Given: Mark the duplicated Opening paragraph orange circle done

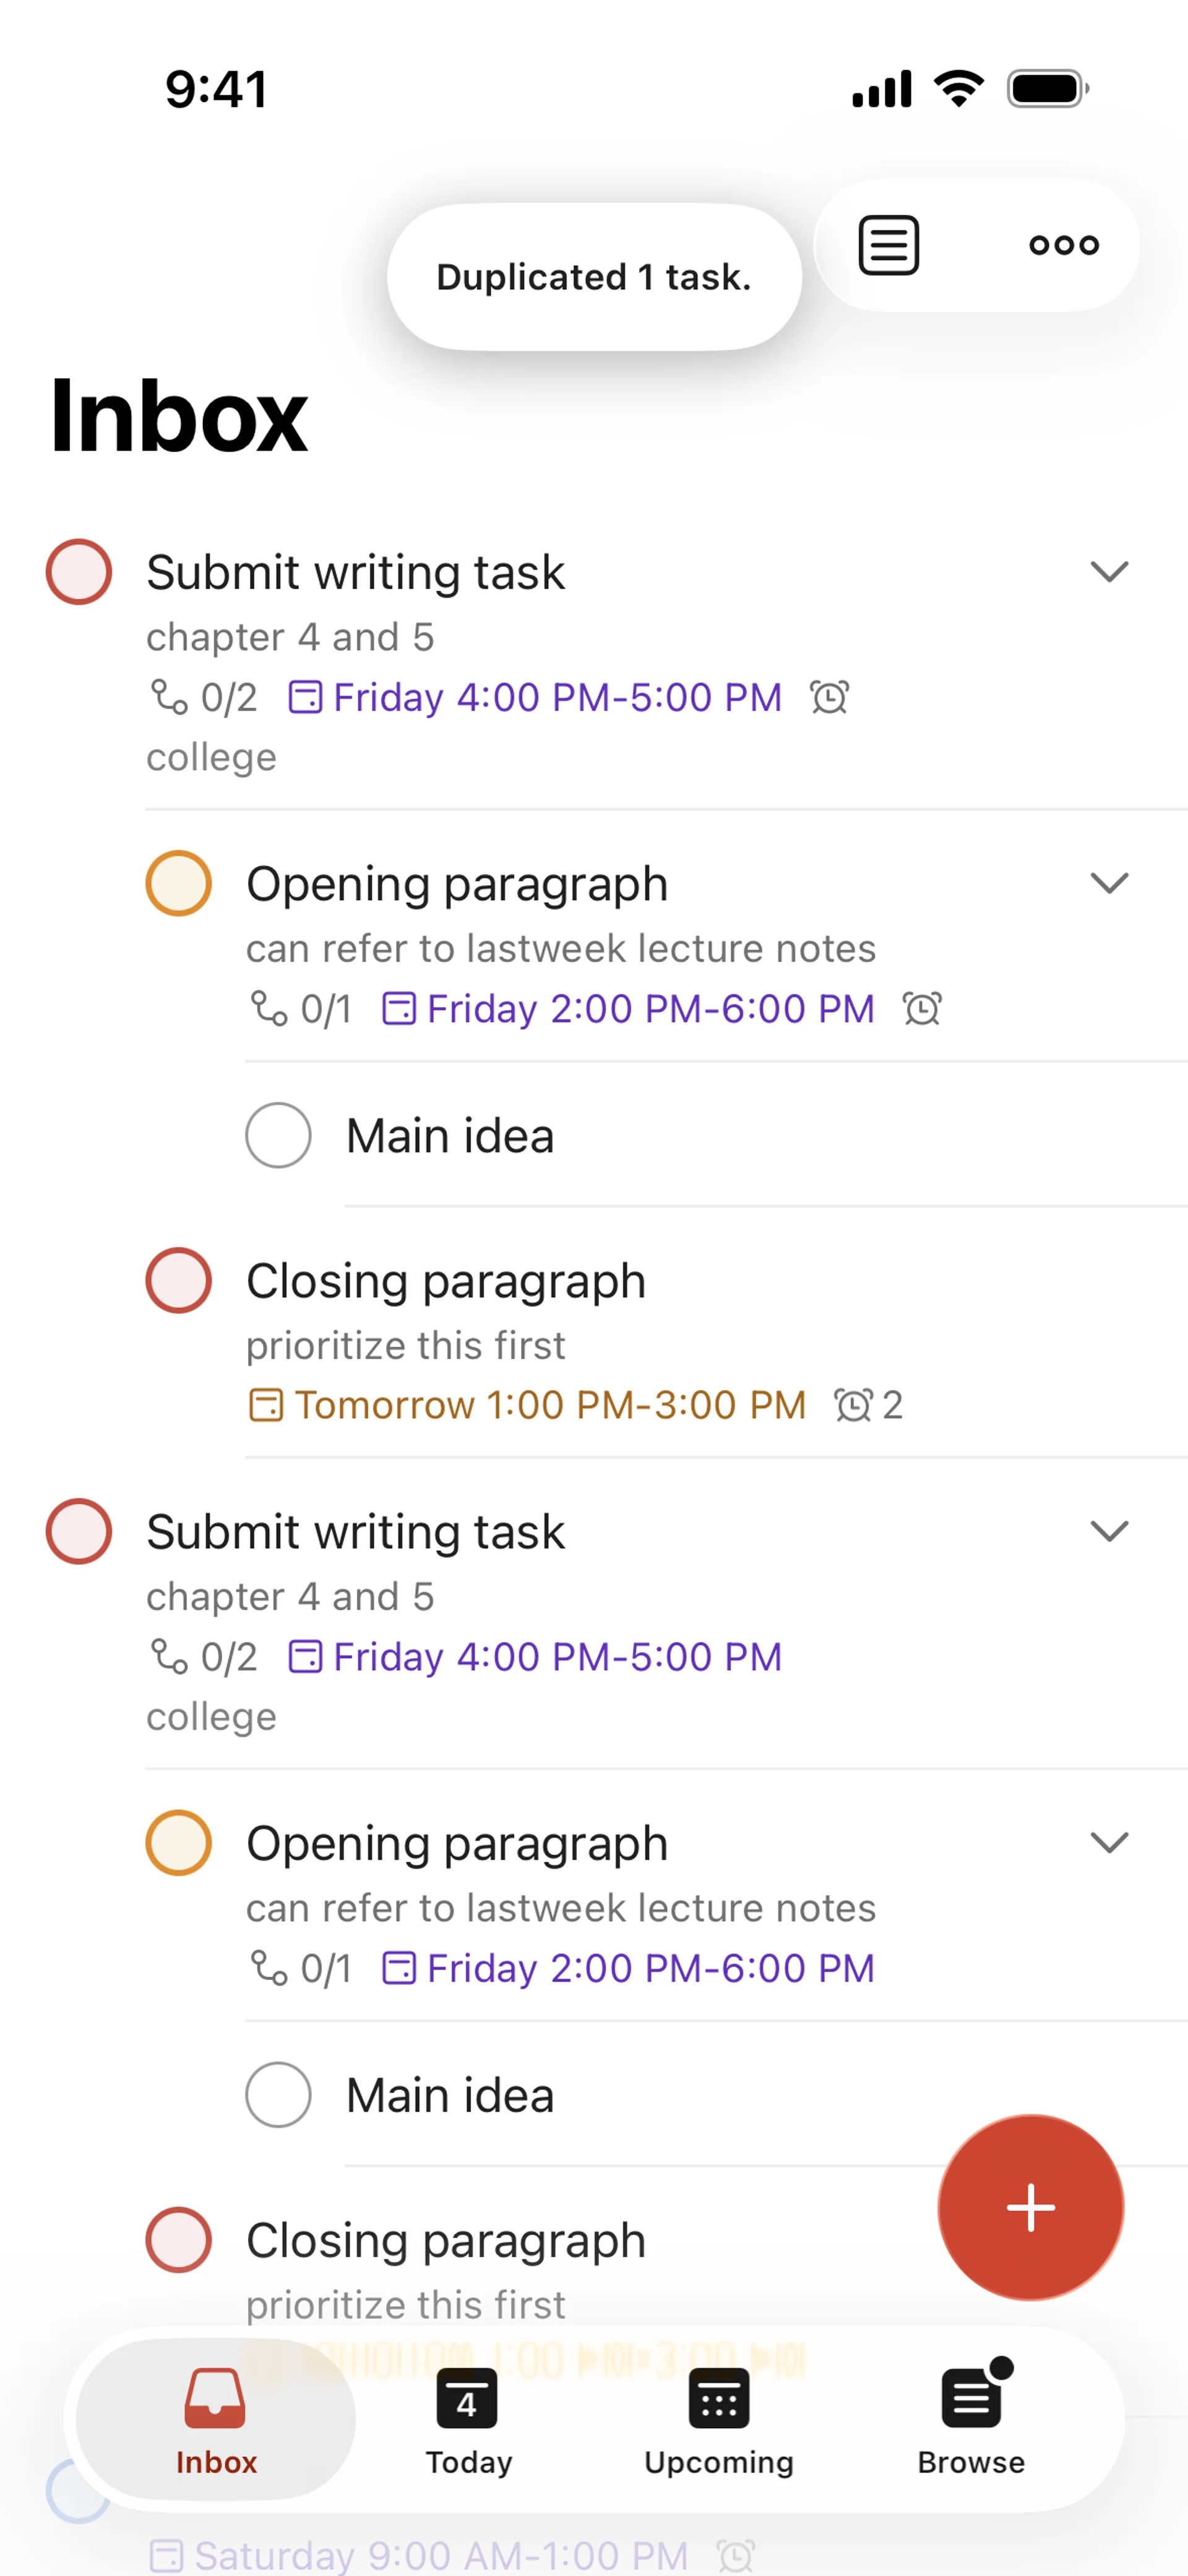Looking at the screenshot, I should click(x=179, y=1842).
